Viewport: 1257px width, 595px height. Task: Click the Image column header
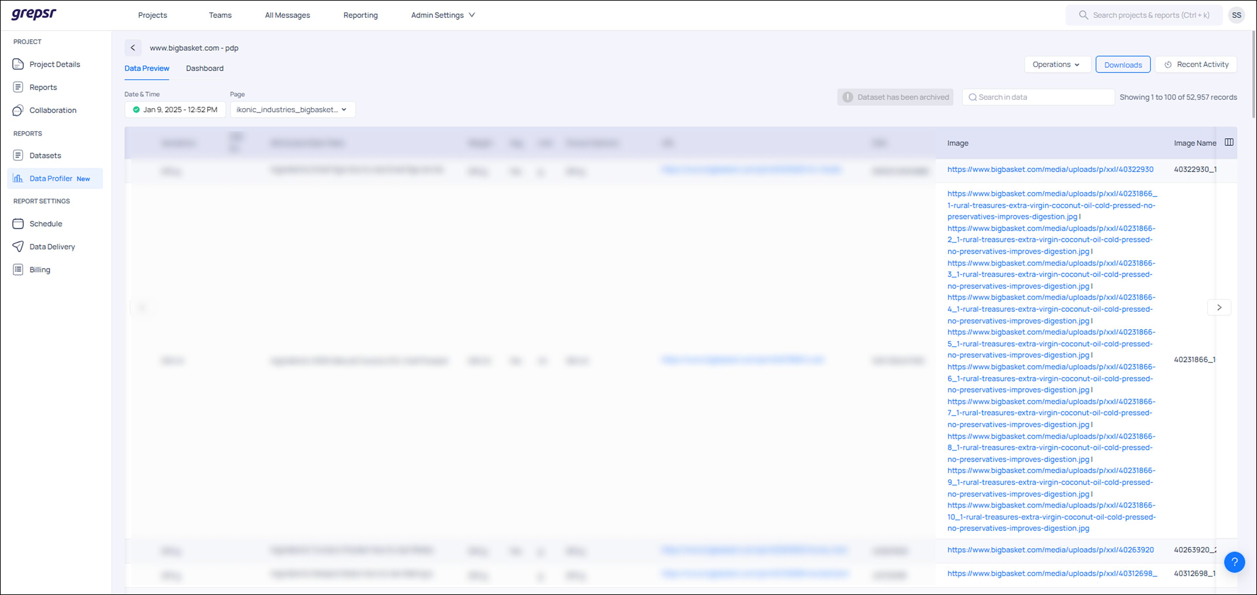coord(957,143)
